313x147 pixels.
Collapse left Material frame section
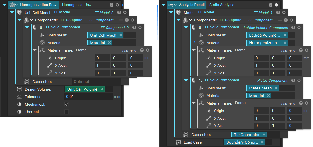click(35, 50)
